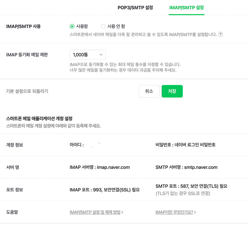Click the 네이버 로그인 비밀번호 text
The height and width of the screenshot is (226, 248).
195,145
